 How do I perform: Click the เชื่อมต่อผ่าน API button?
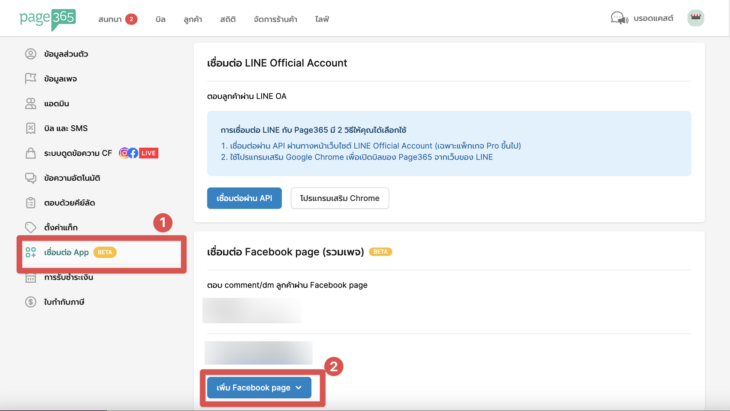click(x=244, y=198)
